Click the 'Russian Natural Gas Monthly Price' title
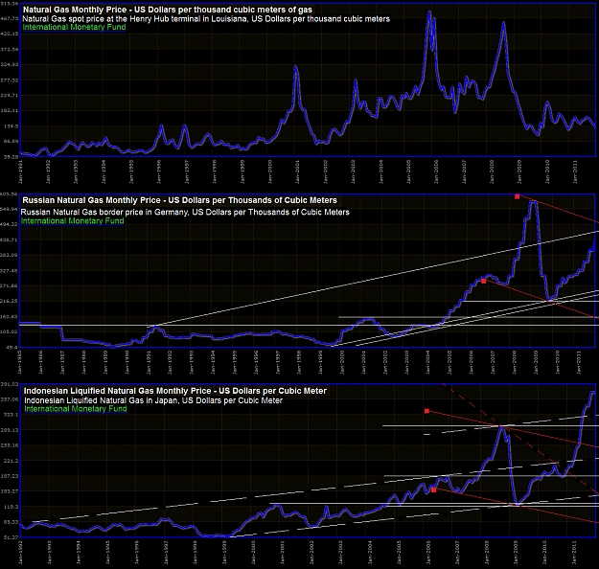This screenshot has width=599, height=569. coord(179,200)
